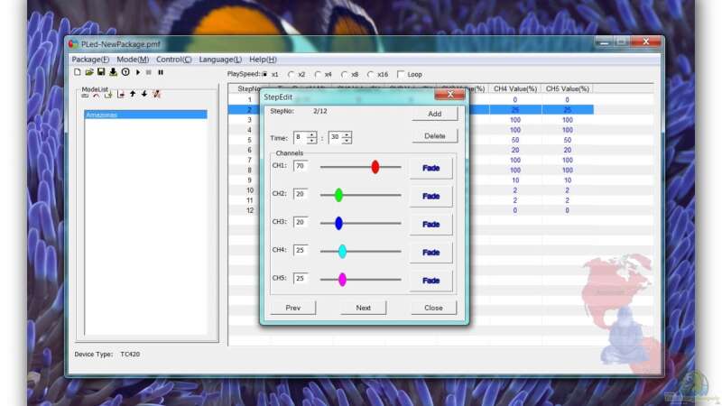Open a package with the folder icon
Viewport: 722px width, 406px height.
click(x=89, y=72)
